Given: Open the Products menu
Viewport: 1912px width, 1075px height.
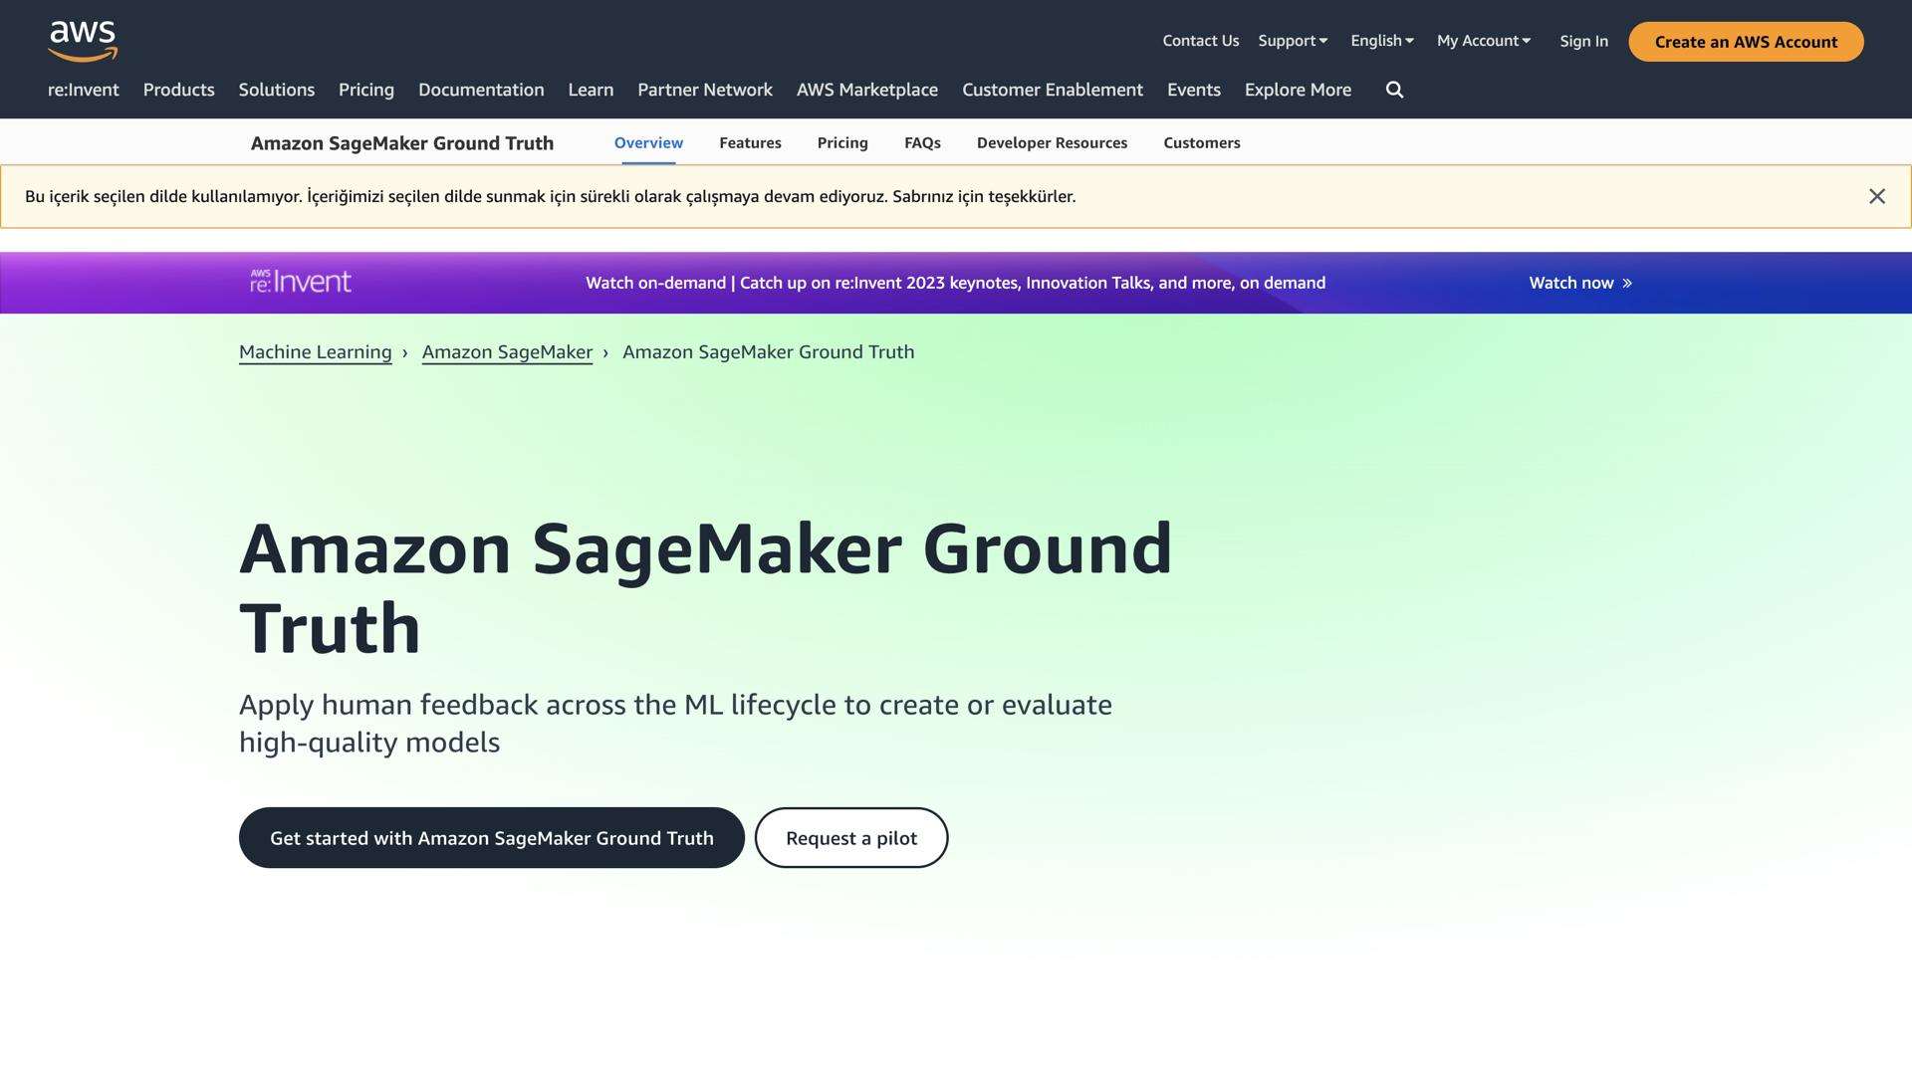Looking at the screenshot, I should [178, 90].
